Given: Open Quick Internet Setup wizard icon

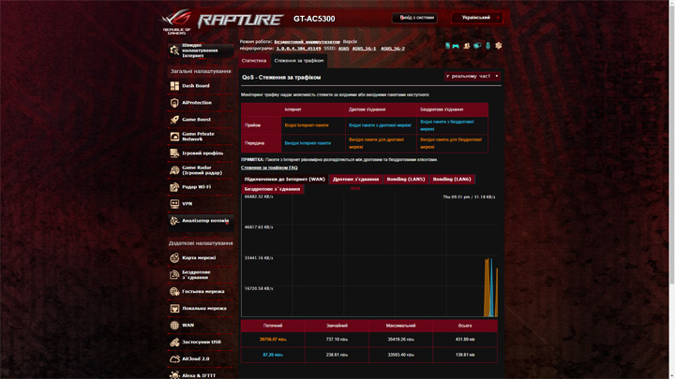Looking at the screenshot, I should (x=174, y=51).
